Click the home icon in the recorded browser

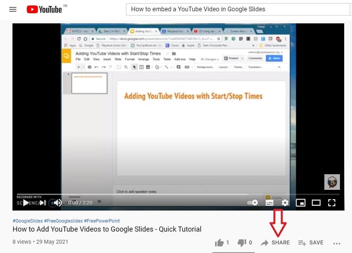85,38
